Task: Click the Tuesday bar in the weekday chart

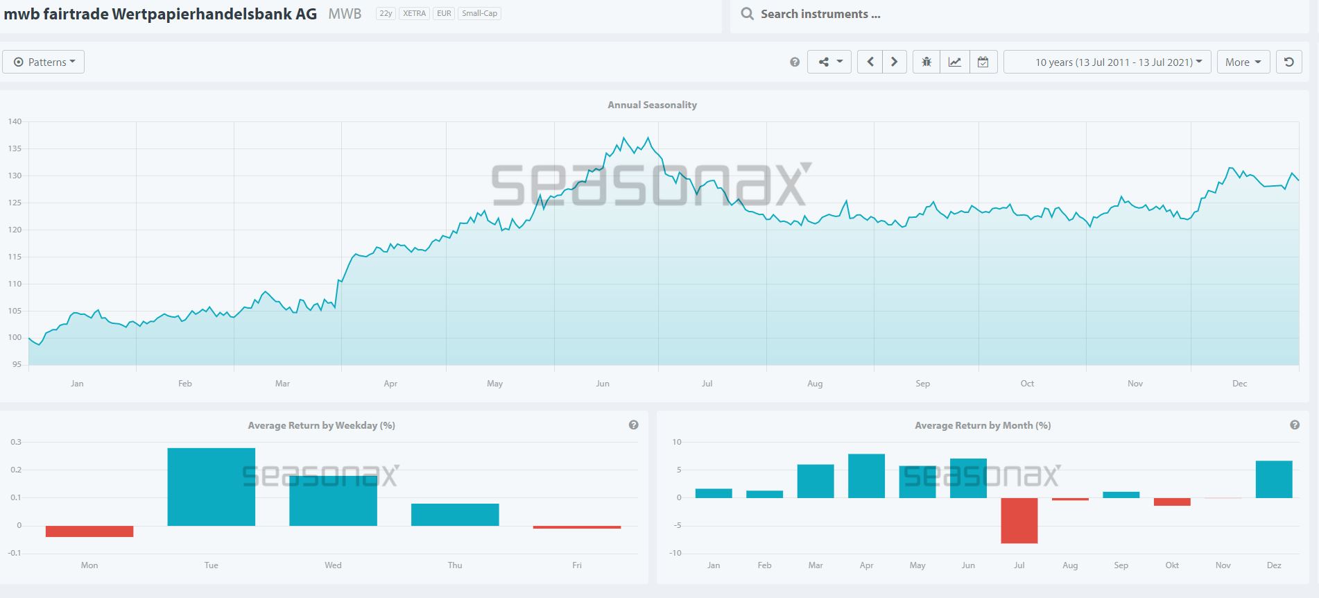Action: point(212,487)
